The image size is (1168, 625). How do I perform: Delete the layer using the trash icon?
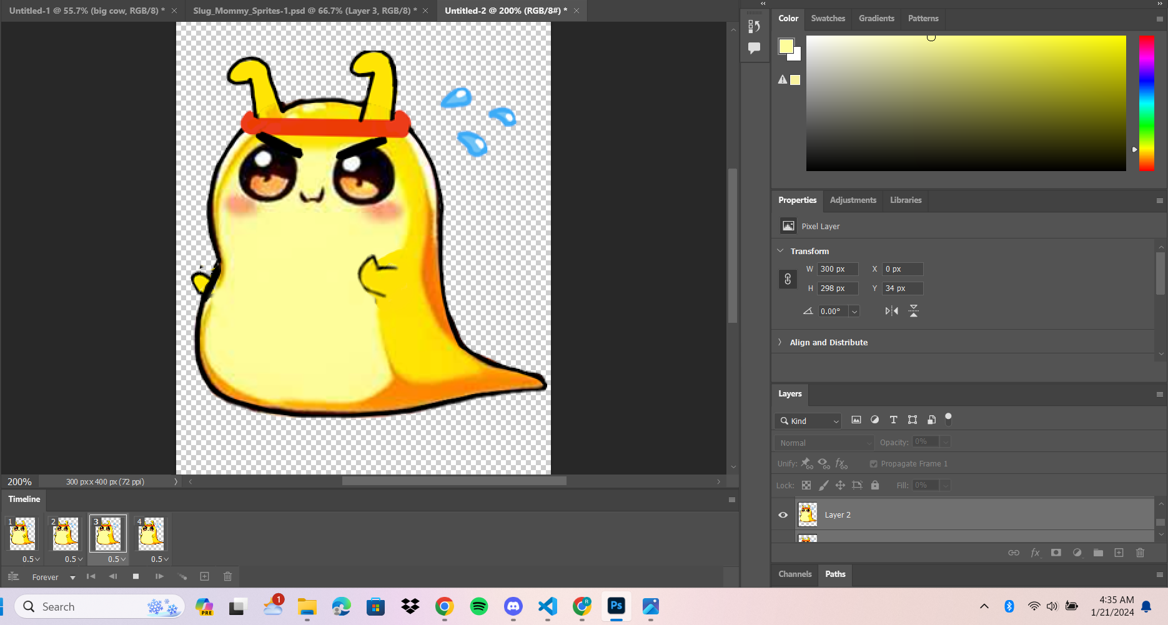coord(1140,553)
